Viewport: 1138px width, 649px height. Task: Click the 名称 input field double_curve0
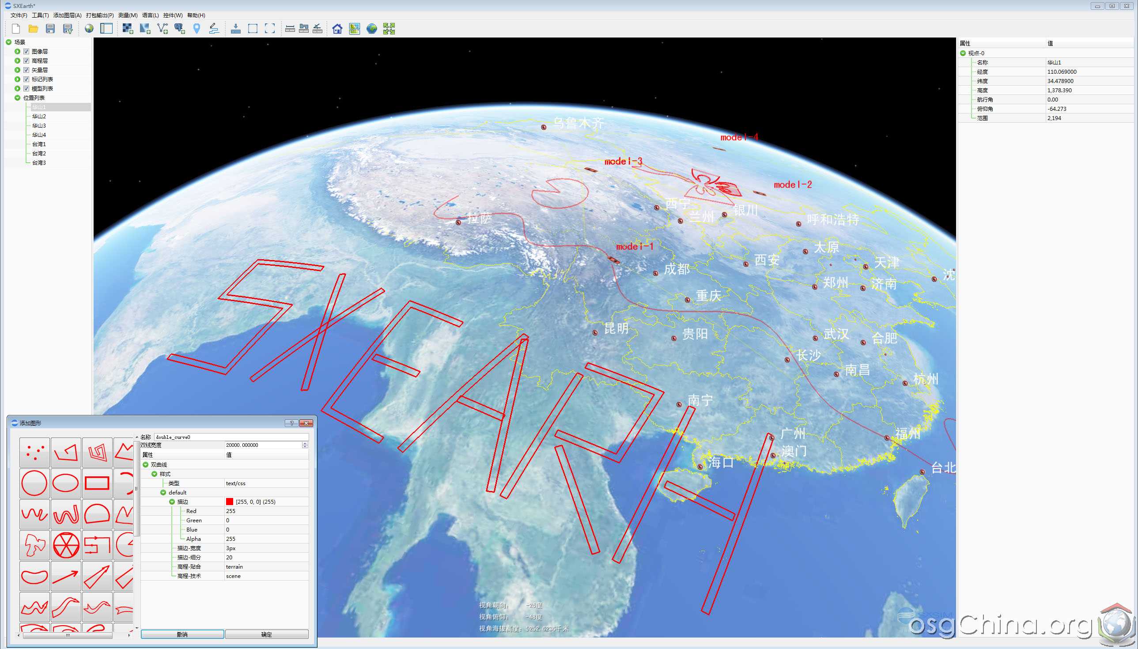click(x=231, y=437)
